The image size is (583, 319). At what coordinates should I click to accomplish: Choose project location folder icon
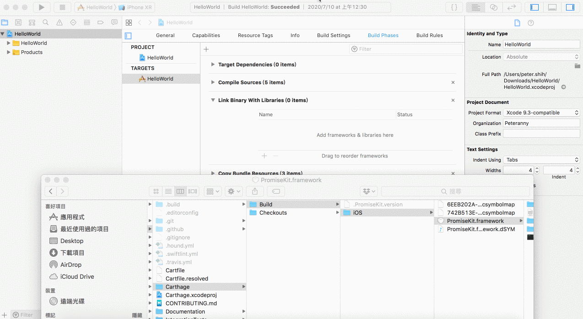point(578,66)
